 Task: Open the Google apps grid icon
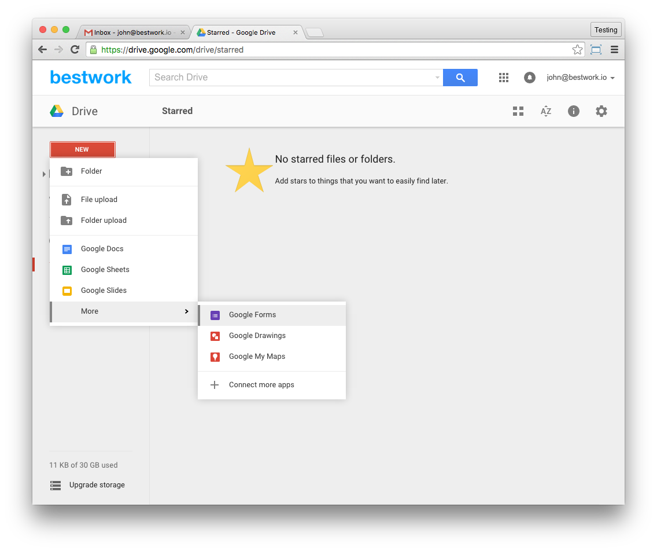(x=504, y=78)
